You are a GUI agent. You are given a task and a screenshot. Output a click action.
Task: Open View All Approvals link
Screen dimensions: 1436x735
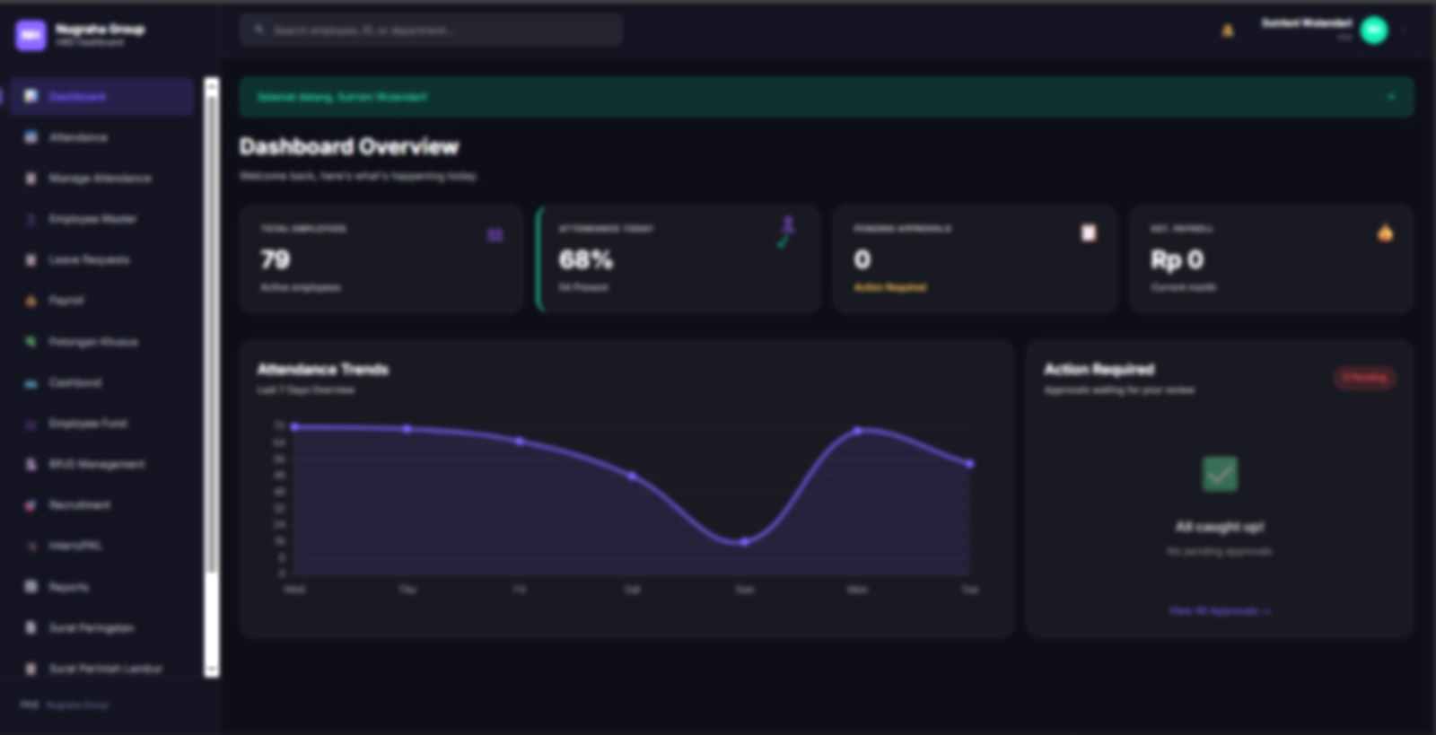(1220, 611)
